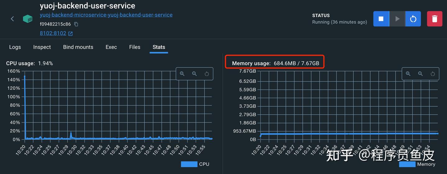Select the Exec tab
This screenshot has width=447, height=174.
point(111,47)
